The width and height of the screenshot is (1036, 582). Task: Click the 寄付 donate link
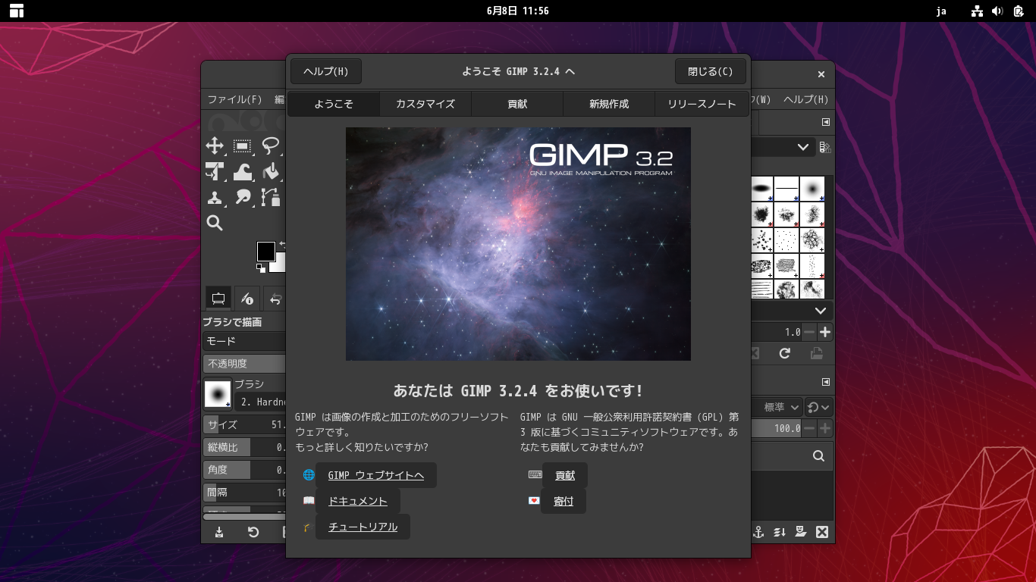[x=564, y=501]
